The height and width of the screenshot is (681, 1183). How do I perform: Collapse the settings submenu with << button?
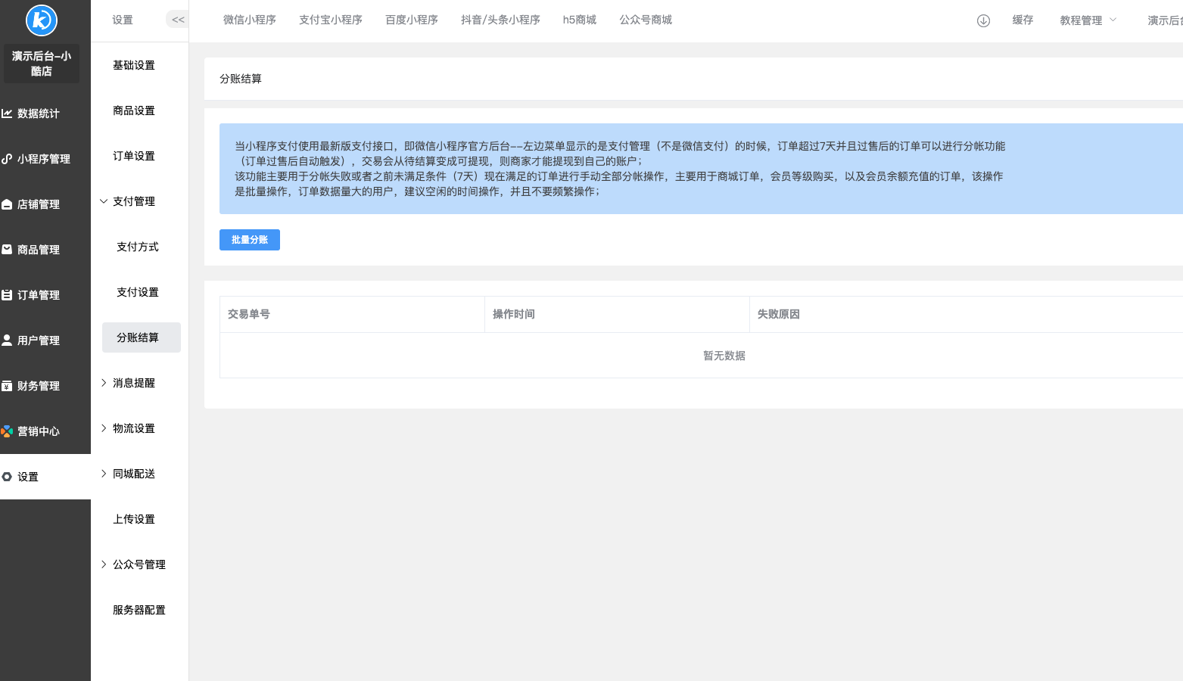178,20
